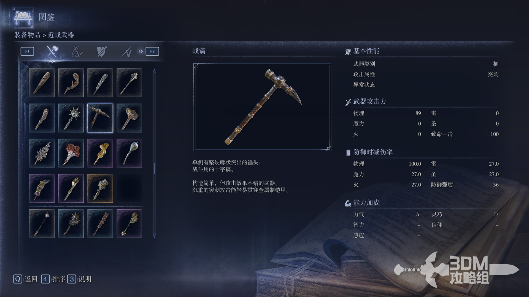Select the highlighted war pick icon
This screenshot has width=529, height=297.
(100, 118)
